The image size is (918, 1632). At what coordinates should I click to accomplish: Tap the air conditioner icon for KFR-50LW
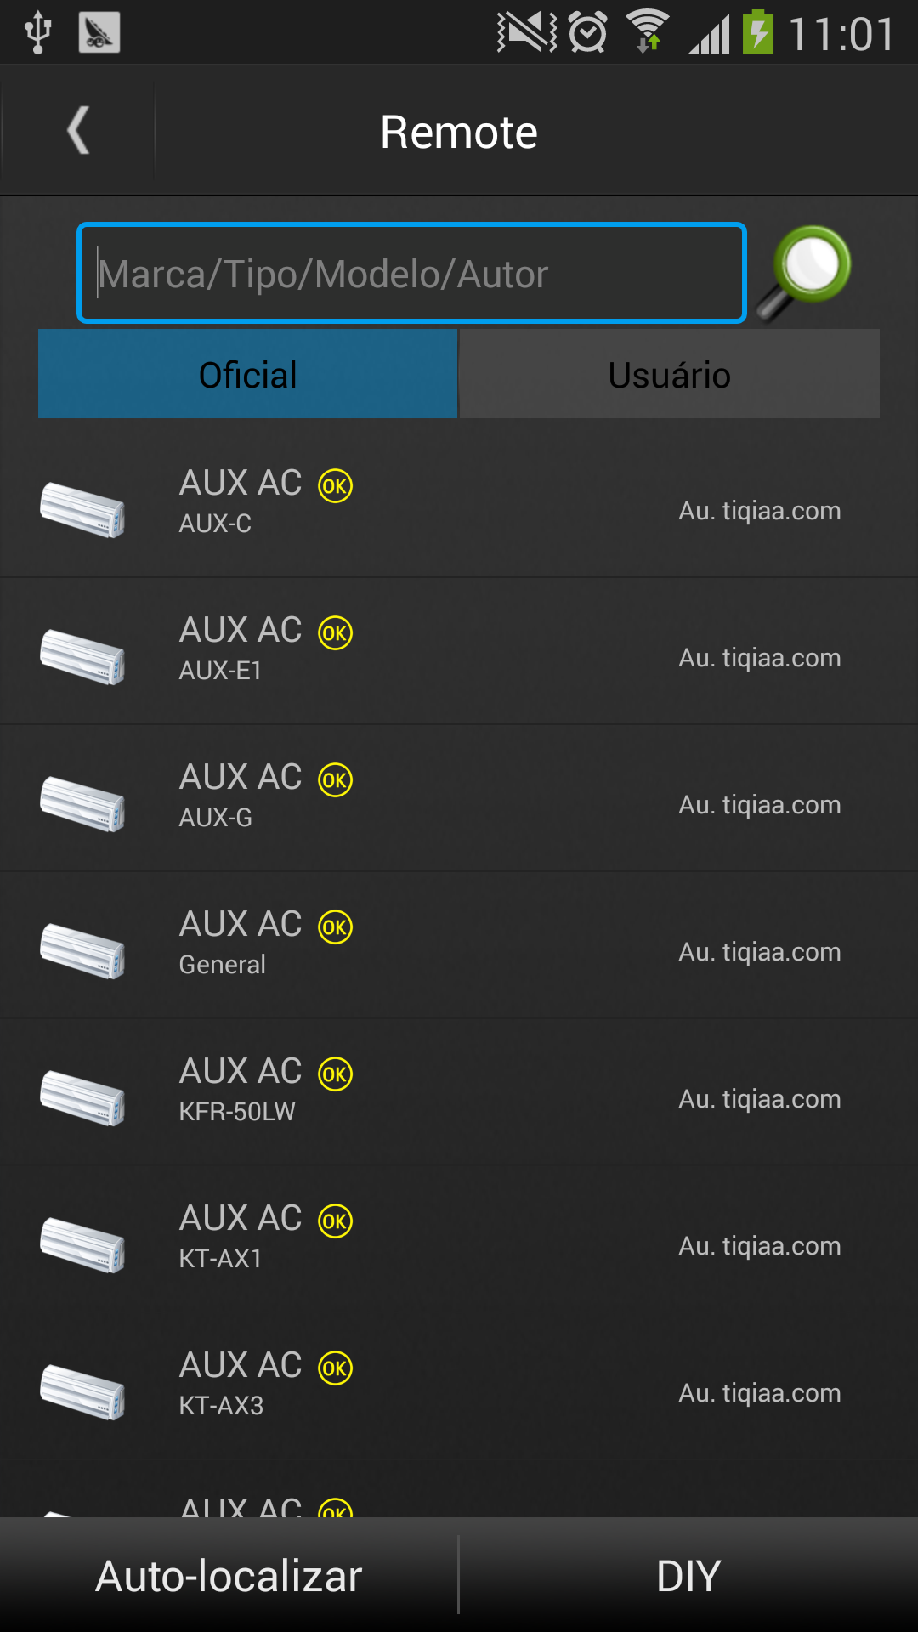pos(82,1096)
